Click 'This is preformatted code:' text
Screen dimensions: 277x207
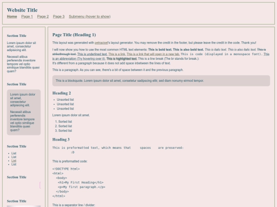click(x=70, y=161)
